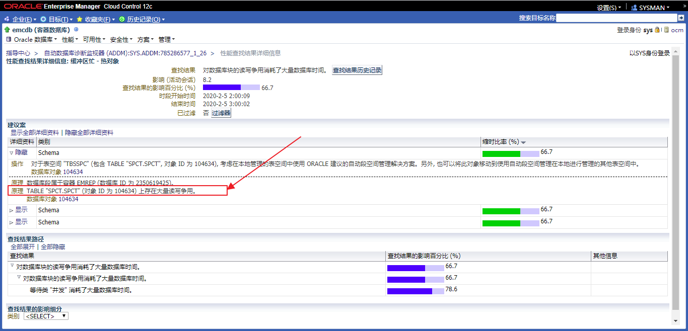Screen dimensions: 688x331
Task: Click the Oracle 数据库 database icon
Action: tap(9, 39)
